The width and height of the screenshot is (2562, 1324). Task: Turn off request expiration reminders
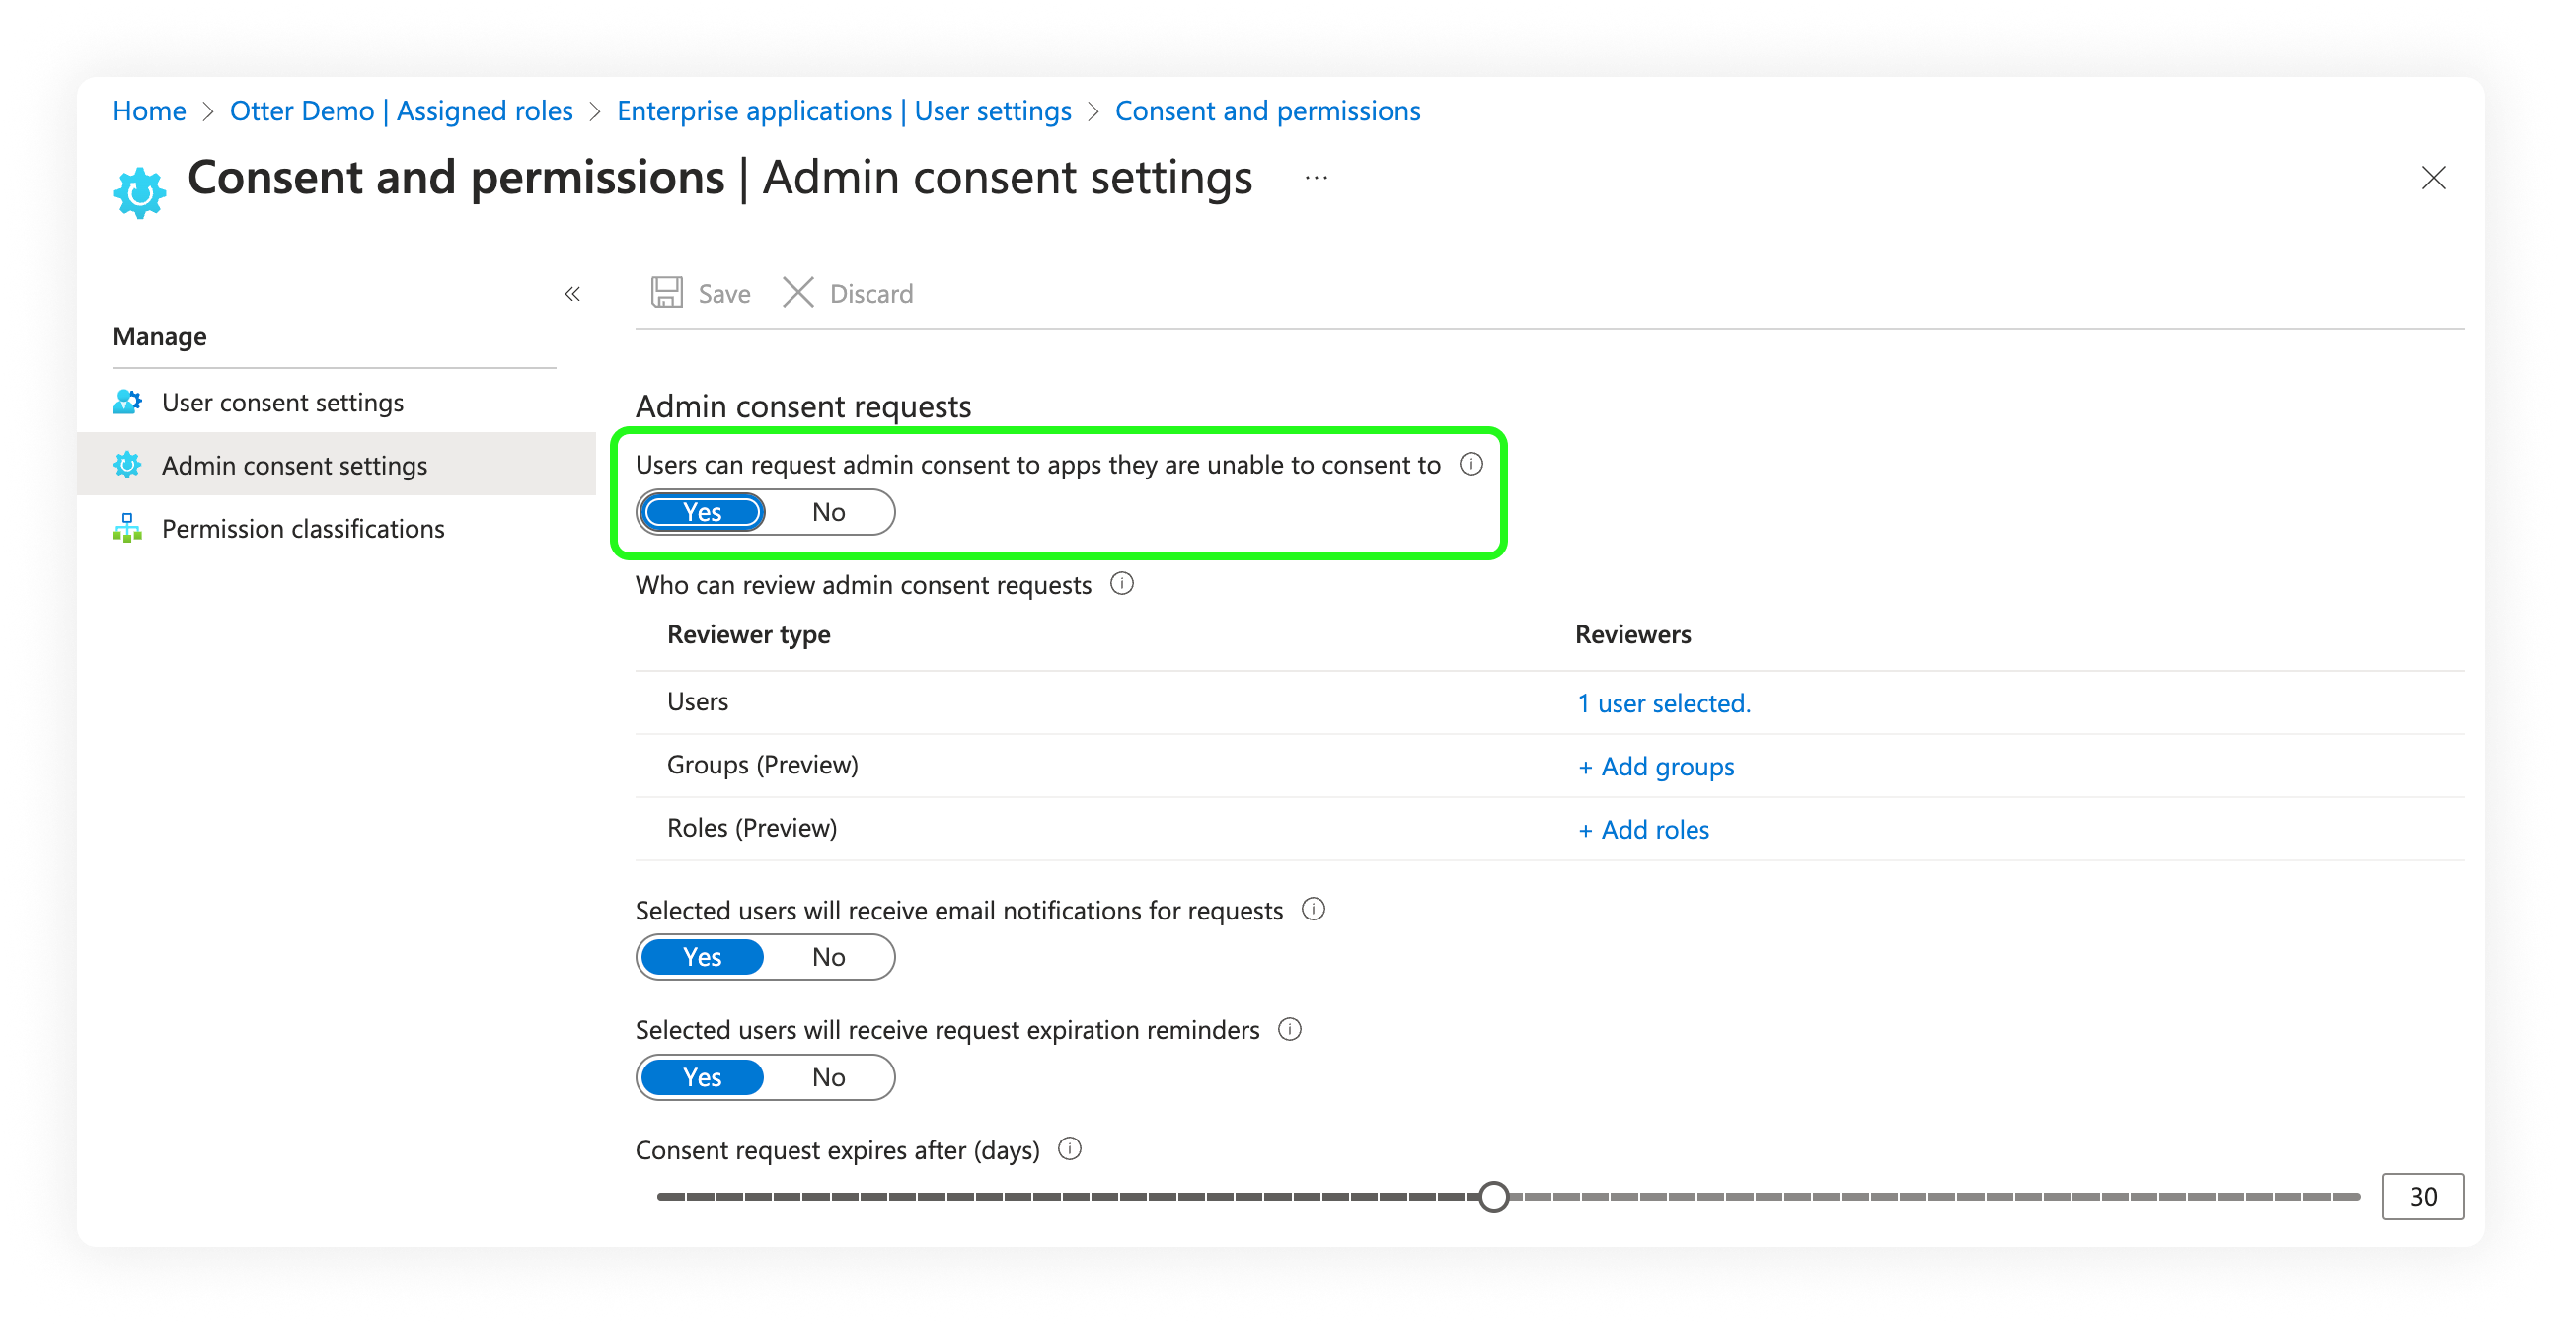coord(828,1076)
